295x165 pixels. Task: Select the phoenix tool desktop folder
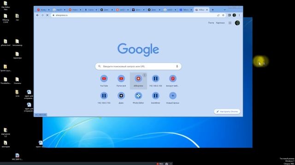pyautogui.click(x=6, y=43)
